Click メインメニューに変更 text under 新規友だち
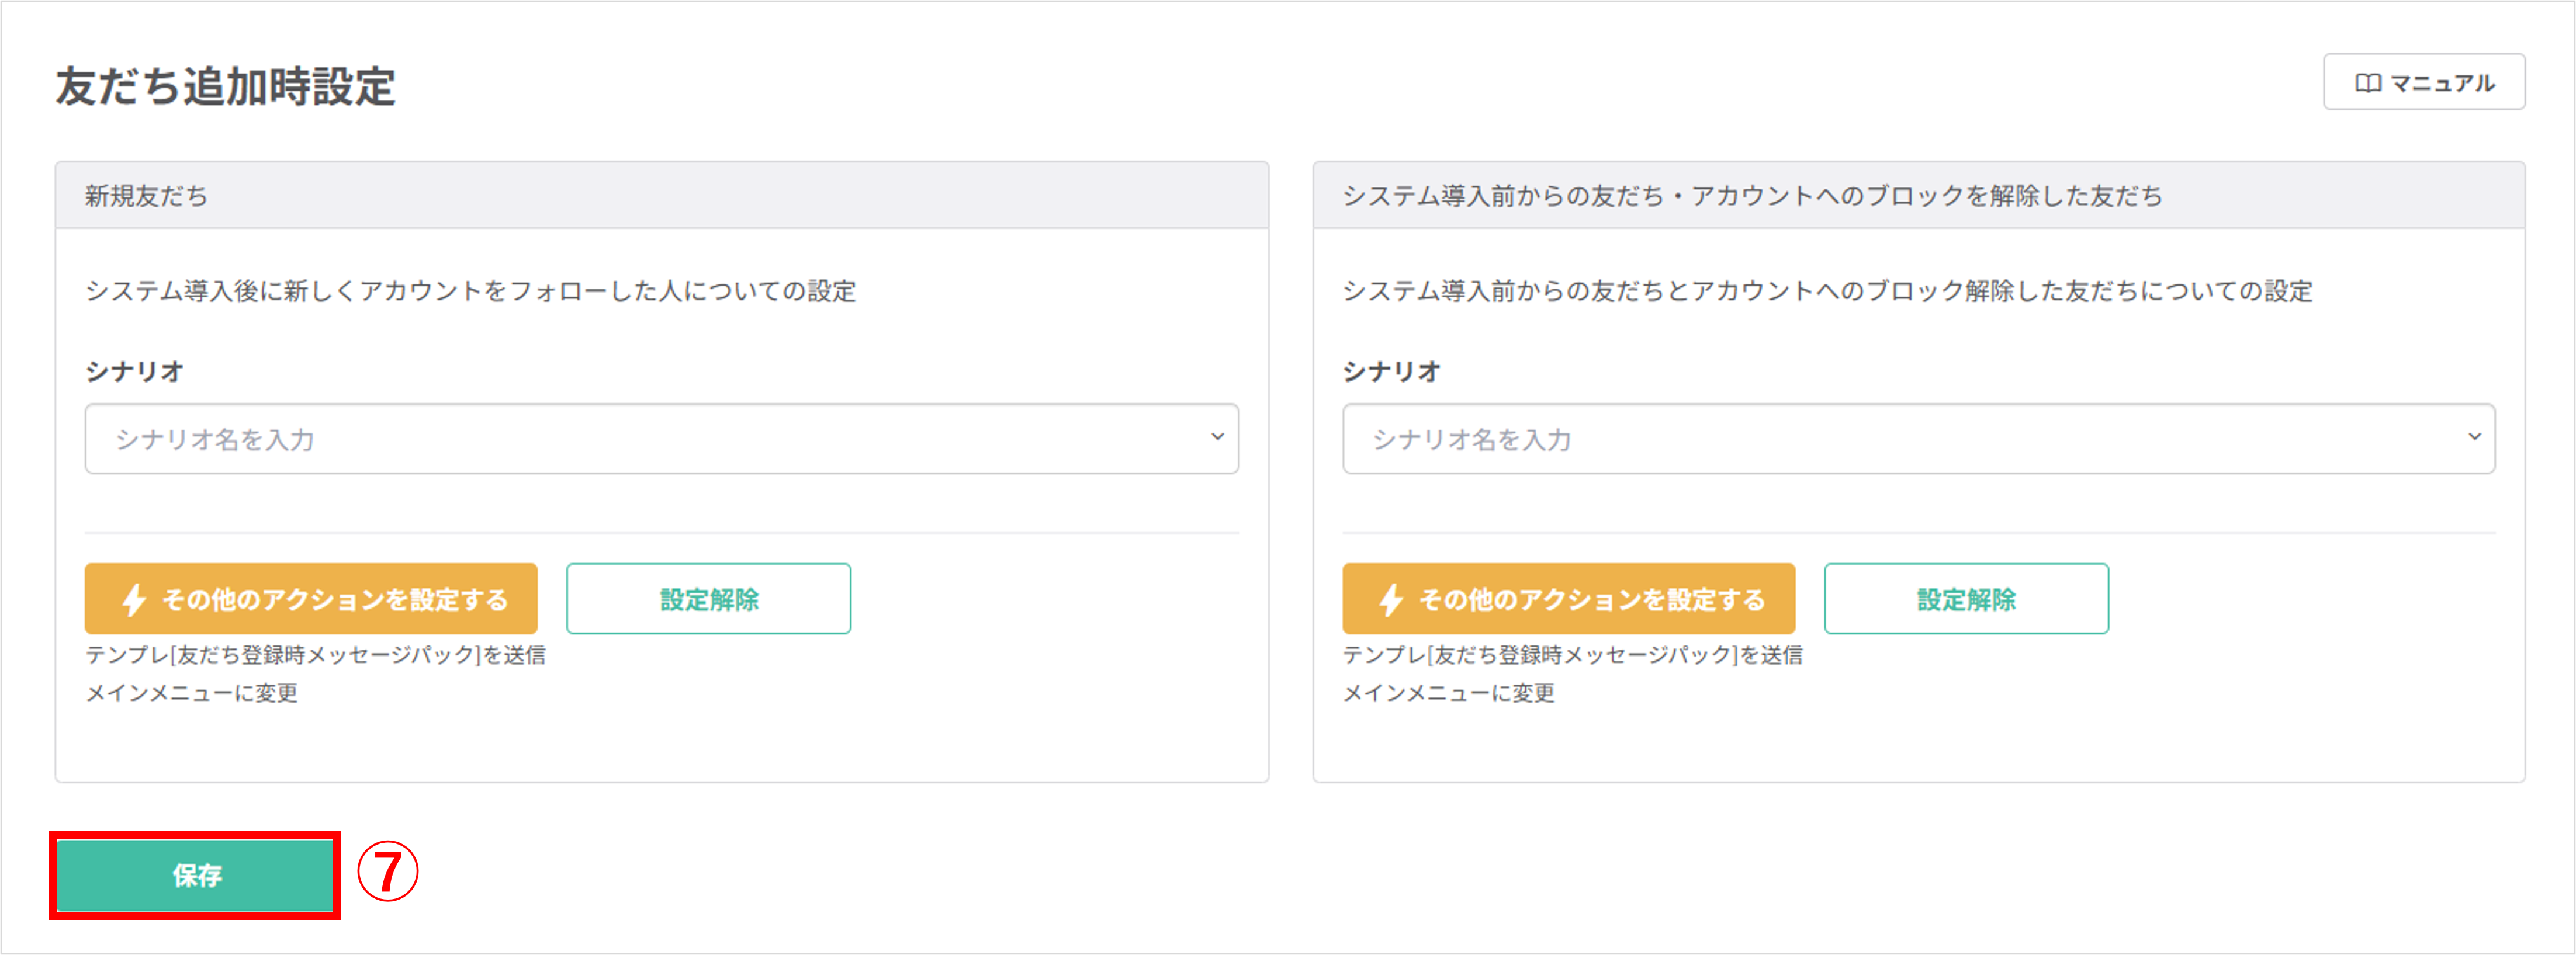Viewport: 2576px width, 955px height. [x=192, y=693]
